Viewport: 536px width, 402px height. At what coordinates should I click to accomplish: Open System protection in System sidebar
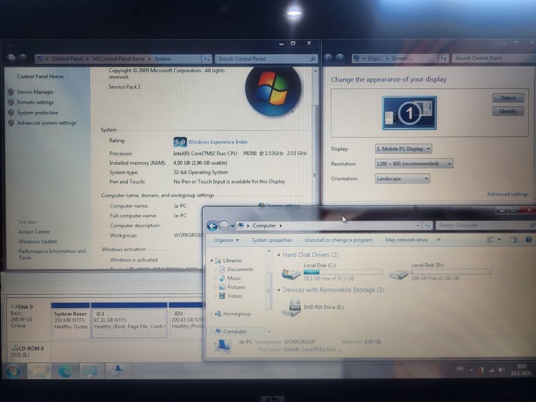[37, 112]
